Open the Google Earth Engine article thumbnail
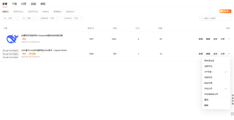This screenshot has height=120, width=234. (x=11, y=54)
